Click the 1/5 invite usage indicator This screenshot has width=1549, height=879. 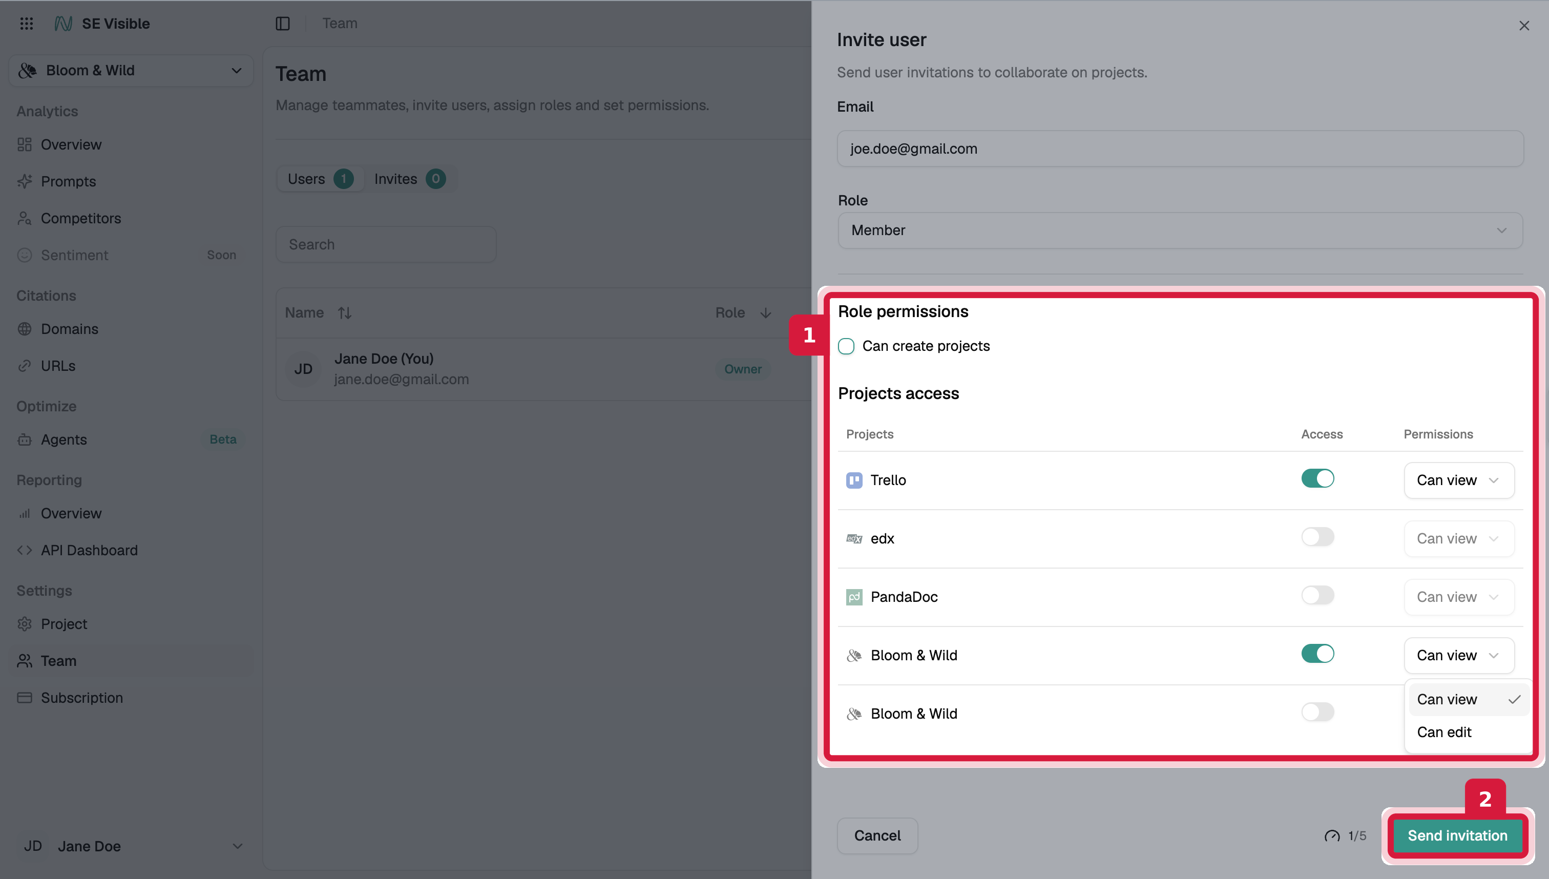[1345, 835]
